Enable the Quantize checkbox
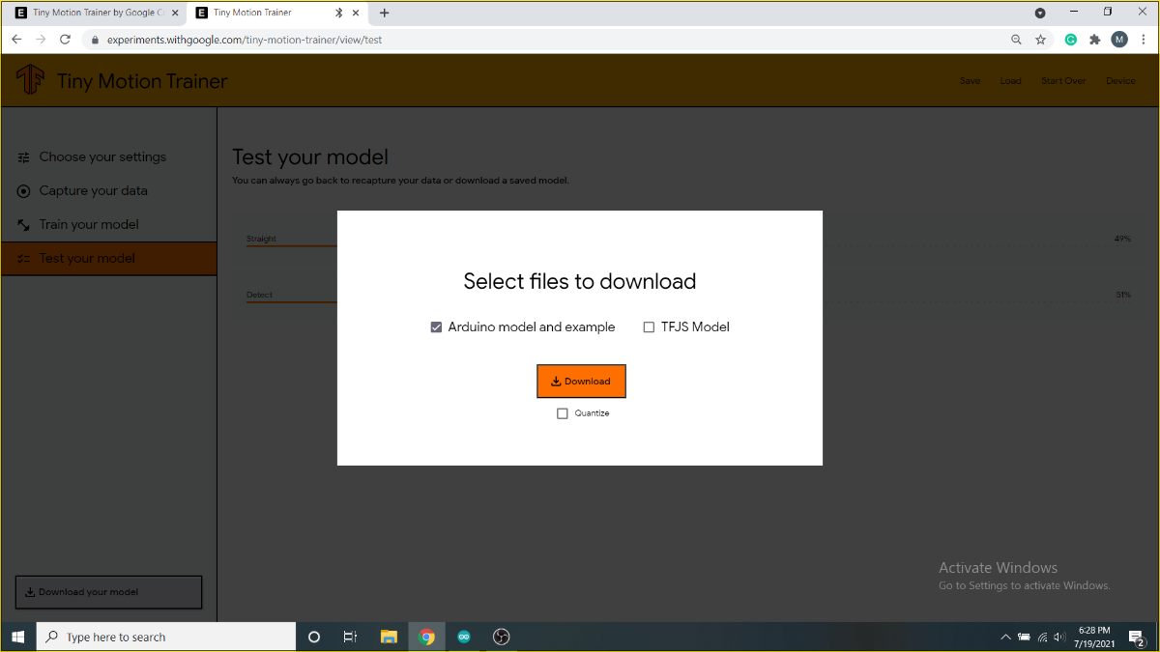Viewport: 1160px width, 652px height. click(563, 413)
